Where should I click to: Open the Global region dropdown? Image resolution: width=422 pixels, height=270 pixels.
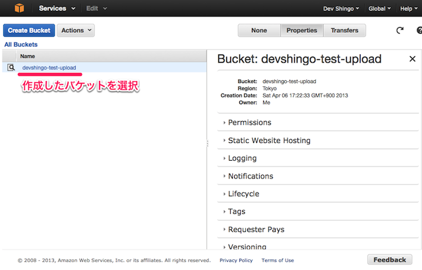pyautogui.click(x=380, y=9)
